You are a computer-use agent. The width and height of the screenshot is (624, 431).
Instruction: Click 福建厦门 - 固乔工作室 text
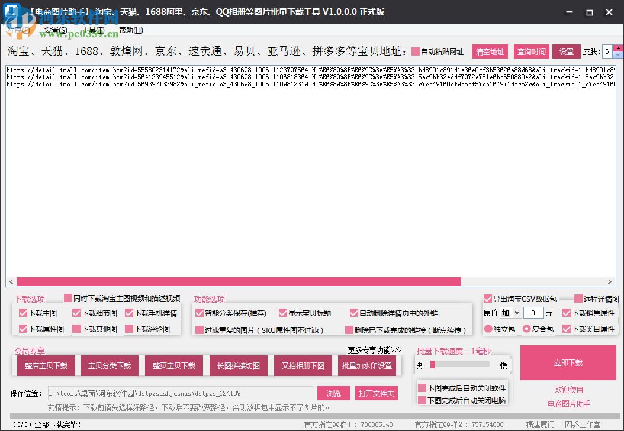(563, 424)
